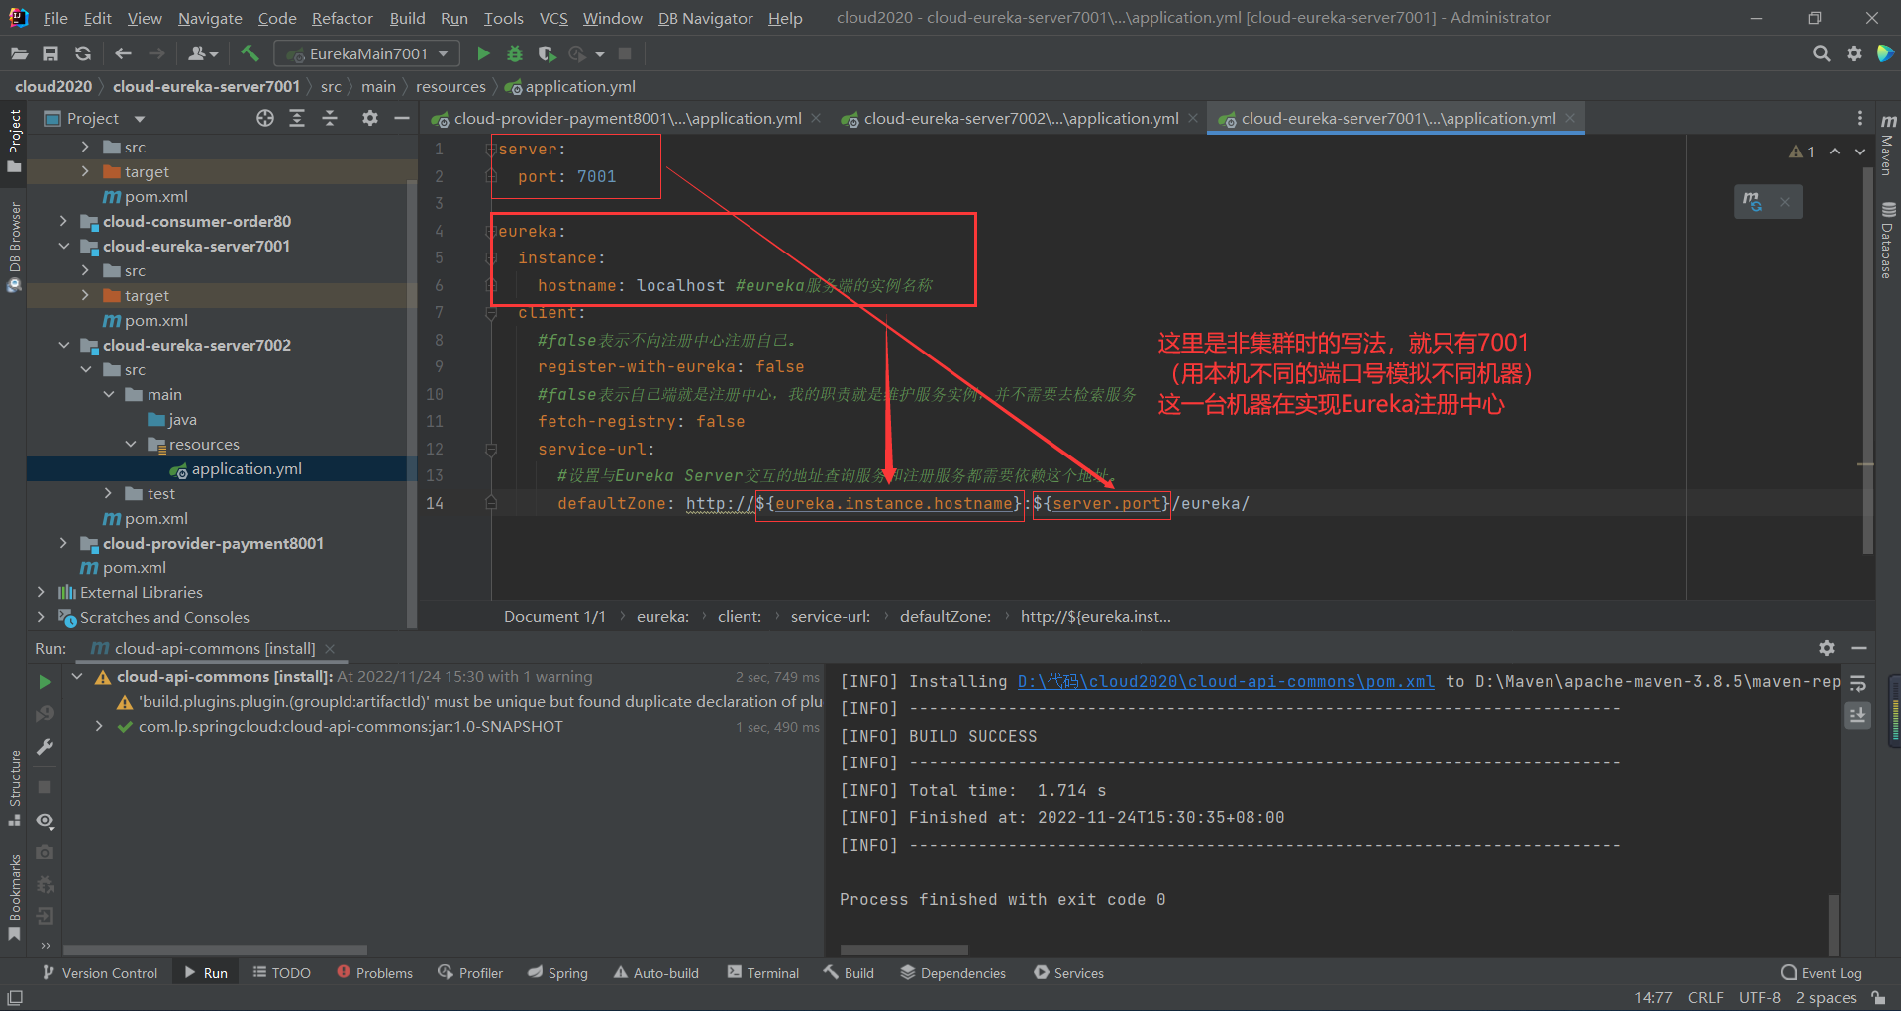
Task: Select application.yml in the project tree
Action: click(247, 468)
